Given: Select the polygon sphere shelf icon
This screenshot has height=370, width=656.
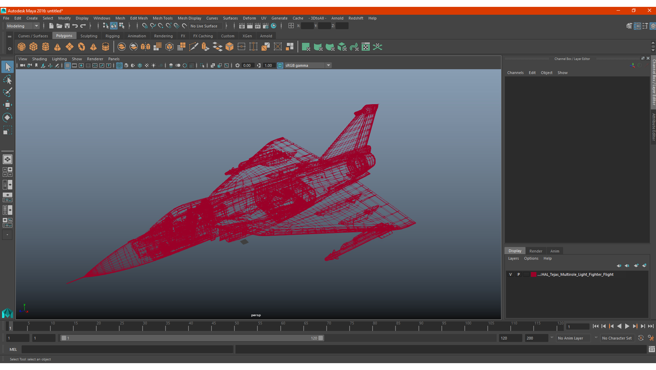Looking at the screenshot, I should coord(22,47).
